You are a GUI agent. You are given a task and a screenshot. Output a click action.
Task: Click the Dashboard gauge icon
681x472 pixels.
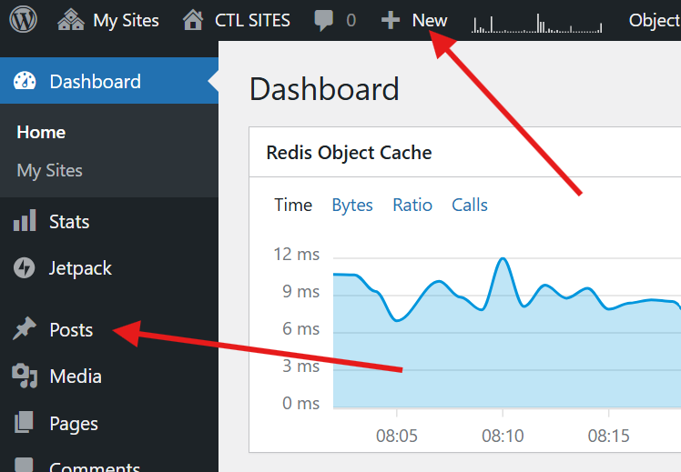25,81
